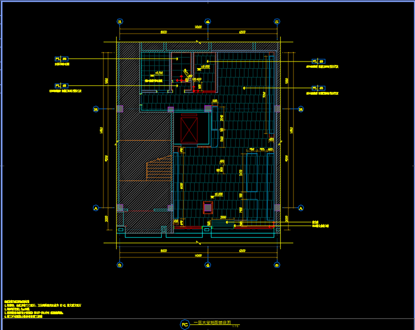Click the 14300 overall dimension below plan
Image resolution: width=415 pixels, height=330 pixels.
198,255
